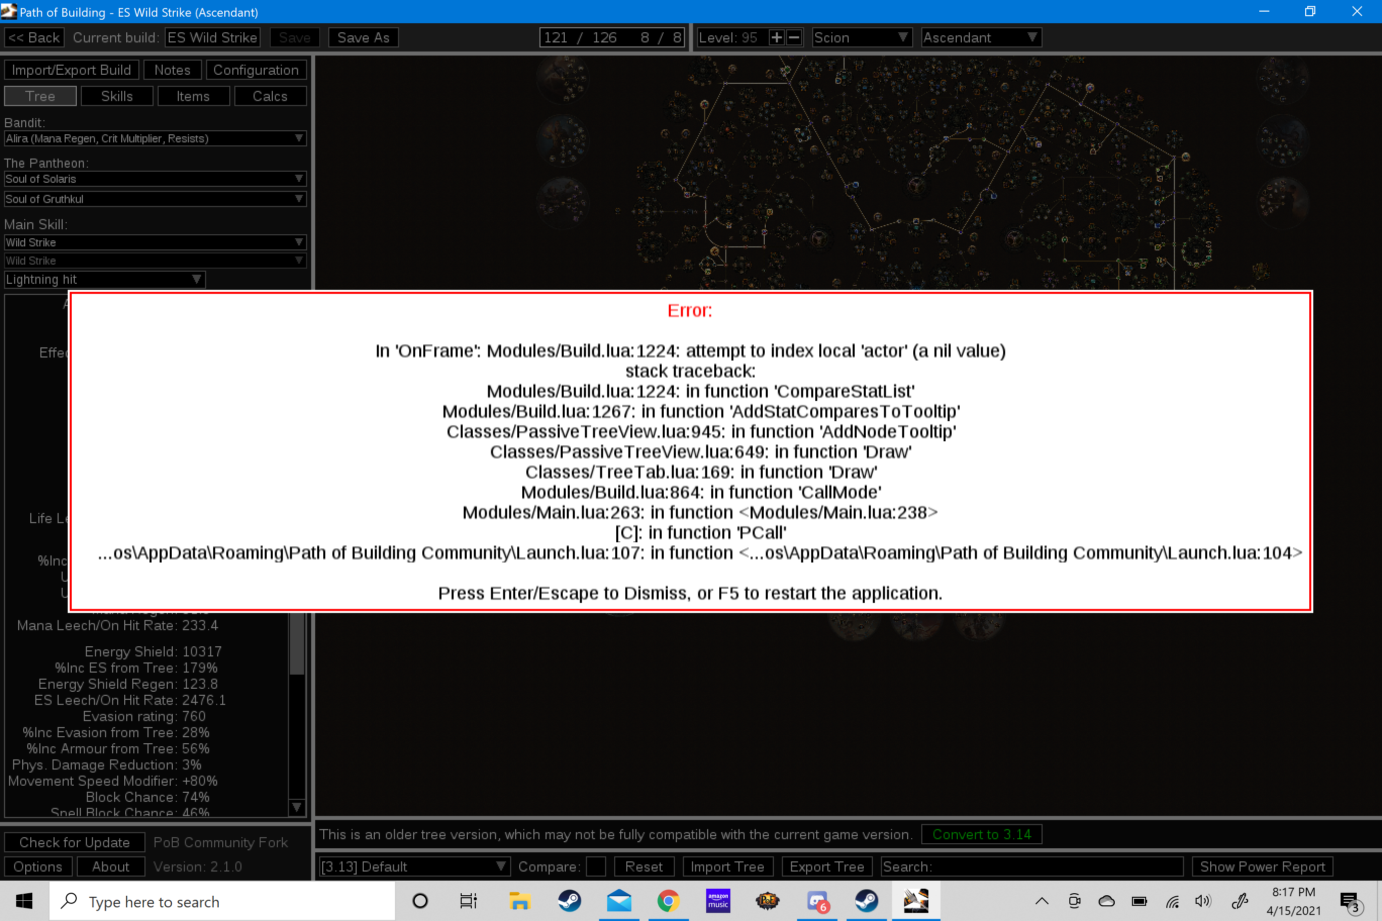Viewport: 1382px width, 921px height.
Task: Open volume control in system tray
Action: tap(1203, 900)
